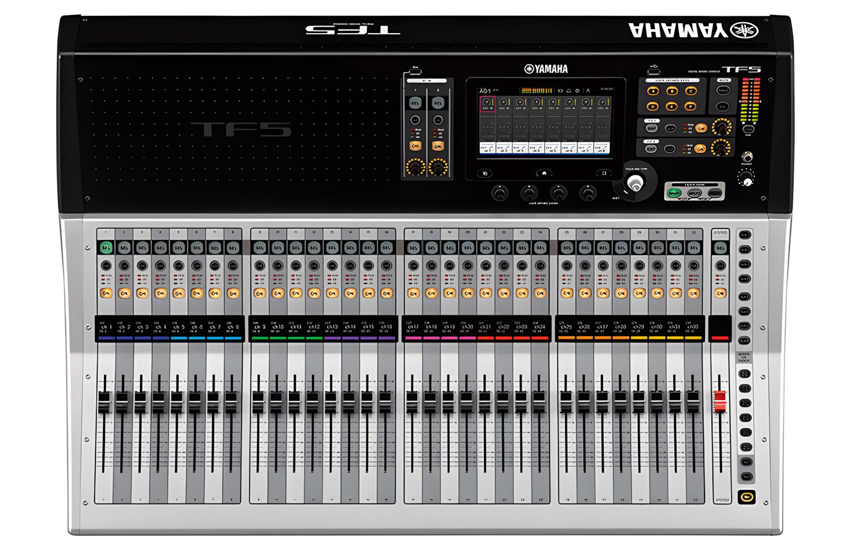Tap the green key in the silver mute panel
This screenshot has width=850, height=550.
pyautogui.click(x=674, y=192)
